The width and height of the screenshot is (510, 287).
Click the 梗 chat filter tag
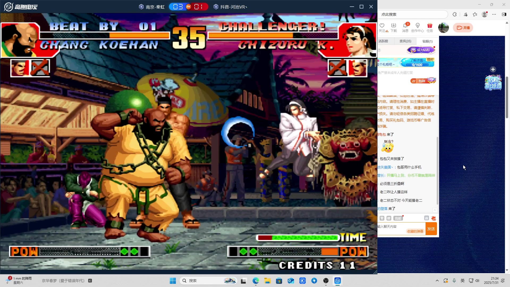click(389, 218)
